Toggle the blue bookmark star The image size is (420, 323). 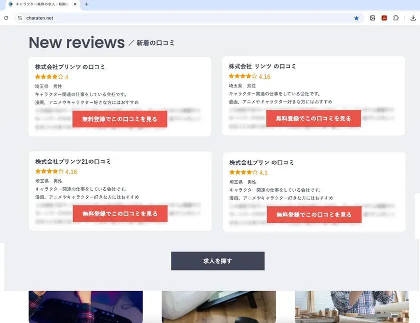[x=356, y=17]
